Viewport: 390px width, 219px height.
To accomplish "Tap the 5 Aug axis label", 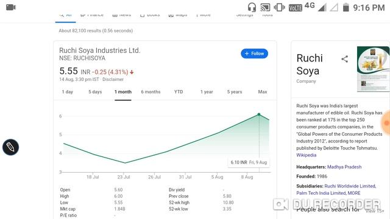I will 217,177.
